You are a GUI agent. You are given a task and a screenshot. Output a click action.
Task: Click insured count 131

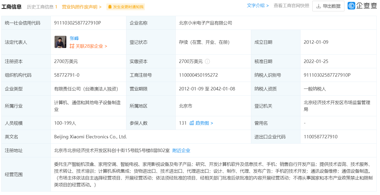click(x=183, y=123)
